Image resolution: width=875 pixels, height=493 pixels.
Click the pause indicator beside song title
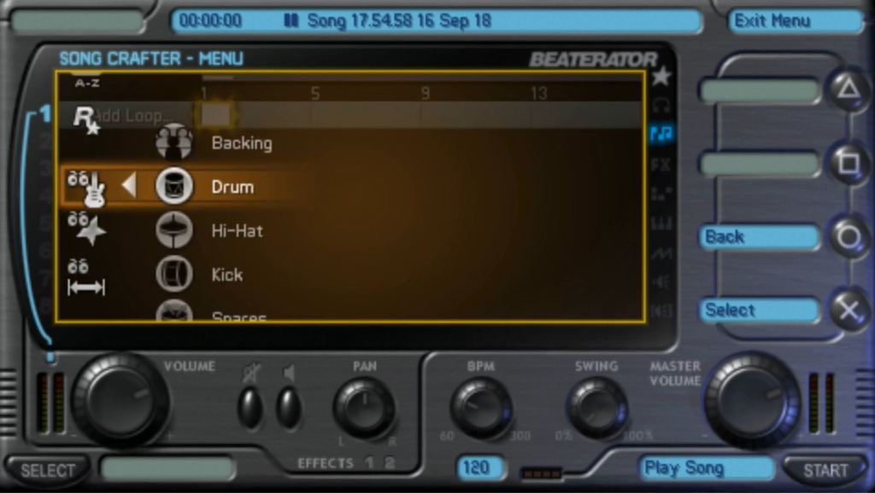point(291,21)
